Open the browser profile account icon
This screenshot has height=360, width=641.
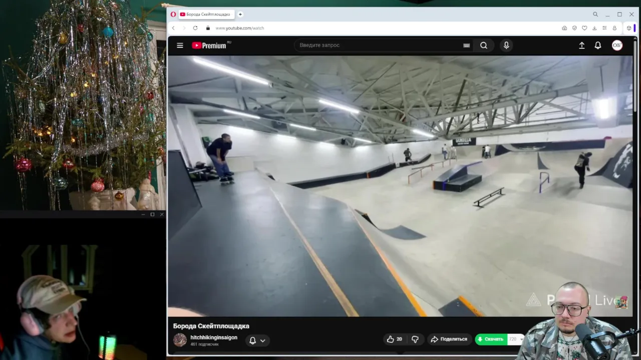[614, 28]
